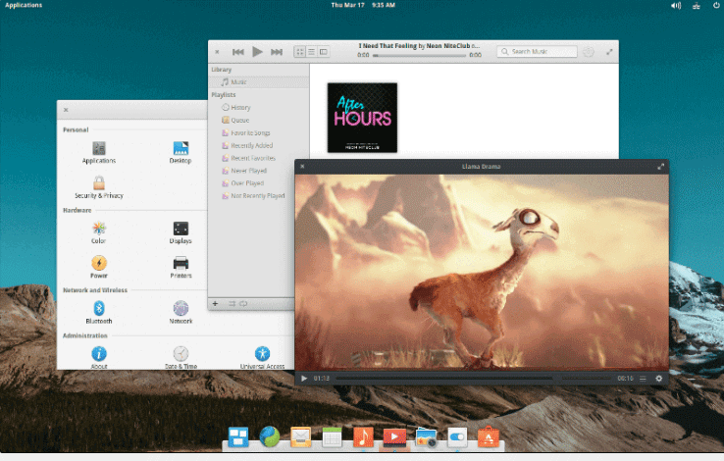Open the Applications menu in top panel
The width and height of the screenshot is (724, 461).
click(x=24, y=5)
